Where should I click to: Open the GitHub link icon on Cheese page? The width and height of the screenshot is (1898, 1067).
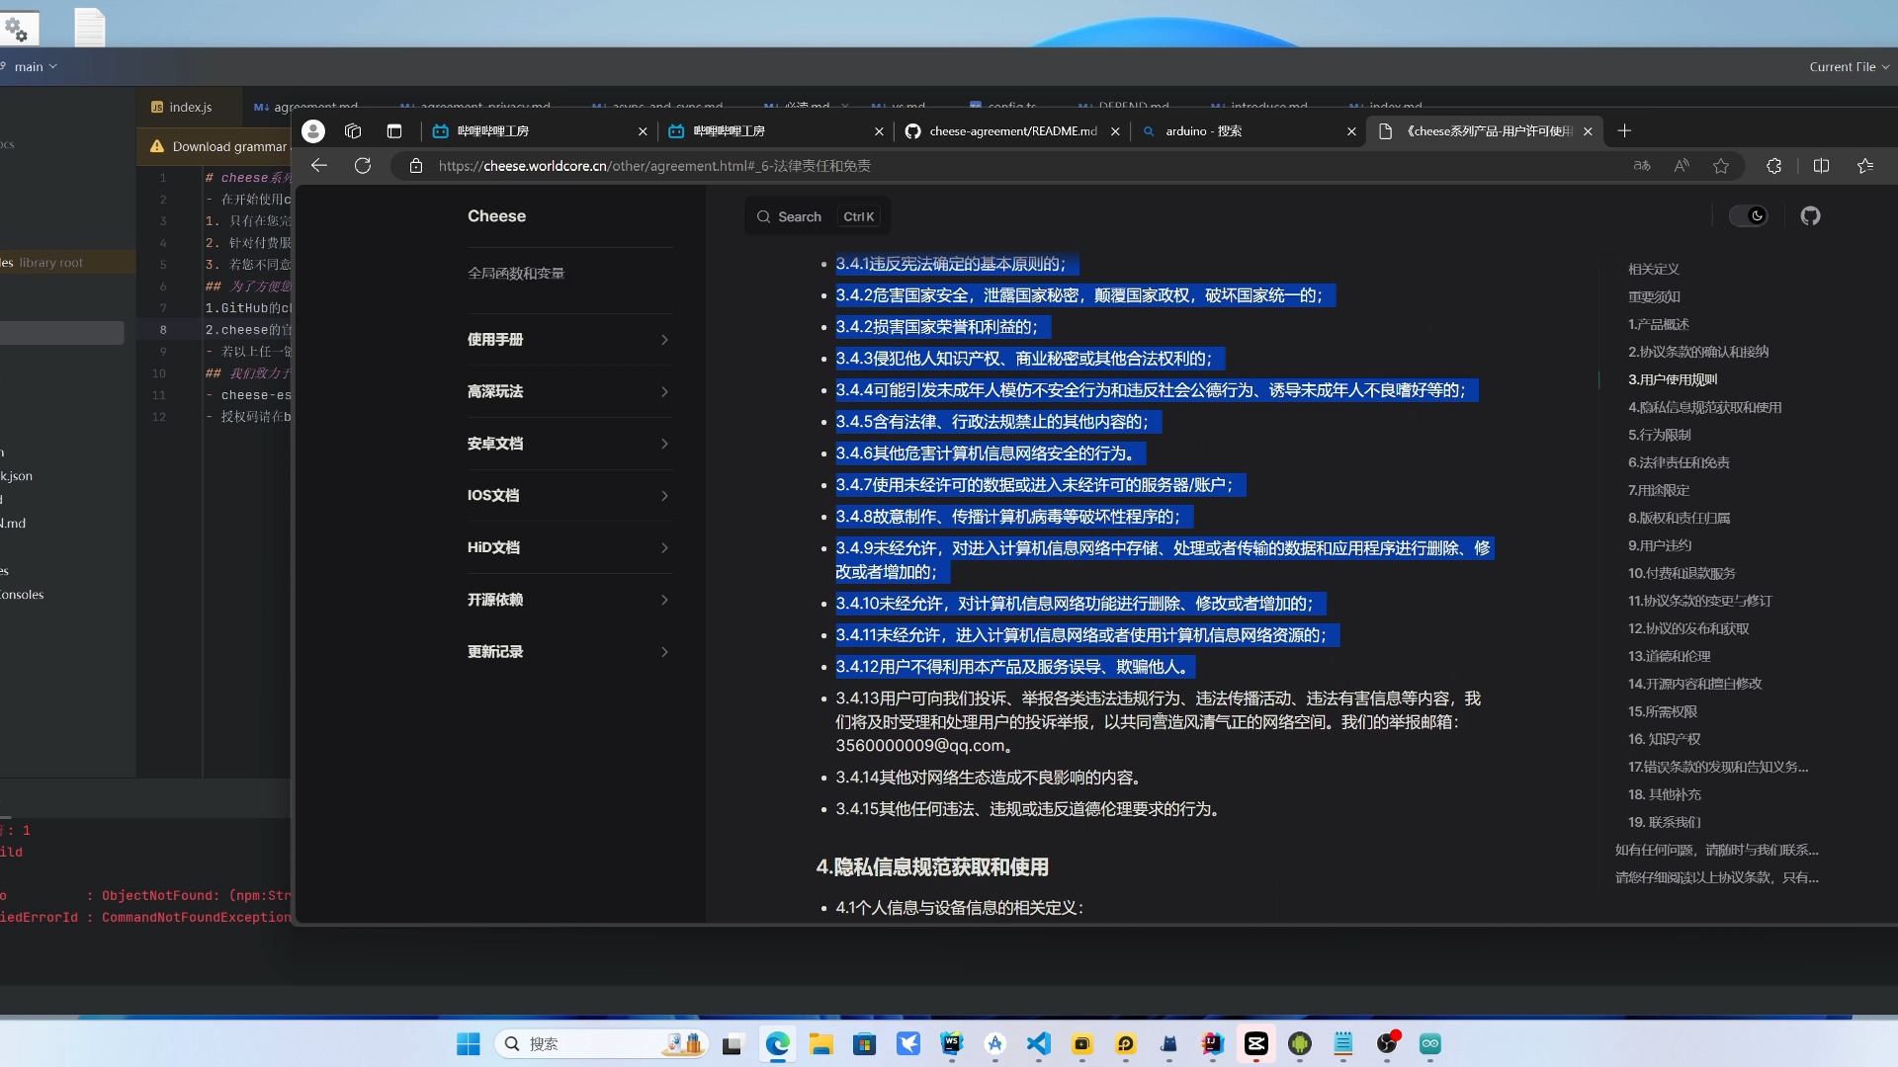1810,216
